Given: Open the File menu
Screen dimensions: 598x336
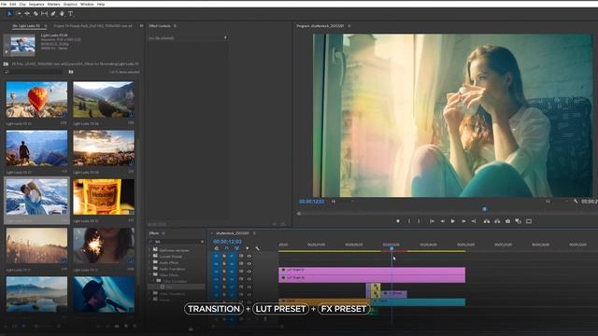Looking at the screenshot, I should click(4, 4).
